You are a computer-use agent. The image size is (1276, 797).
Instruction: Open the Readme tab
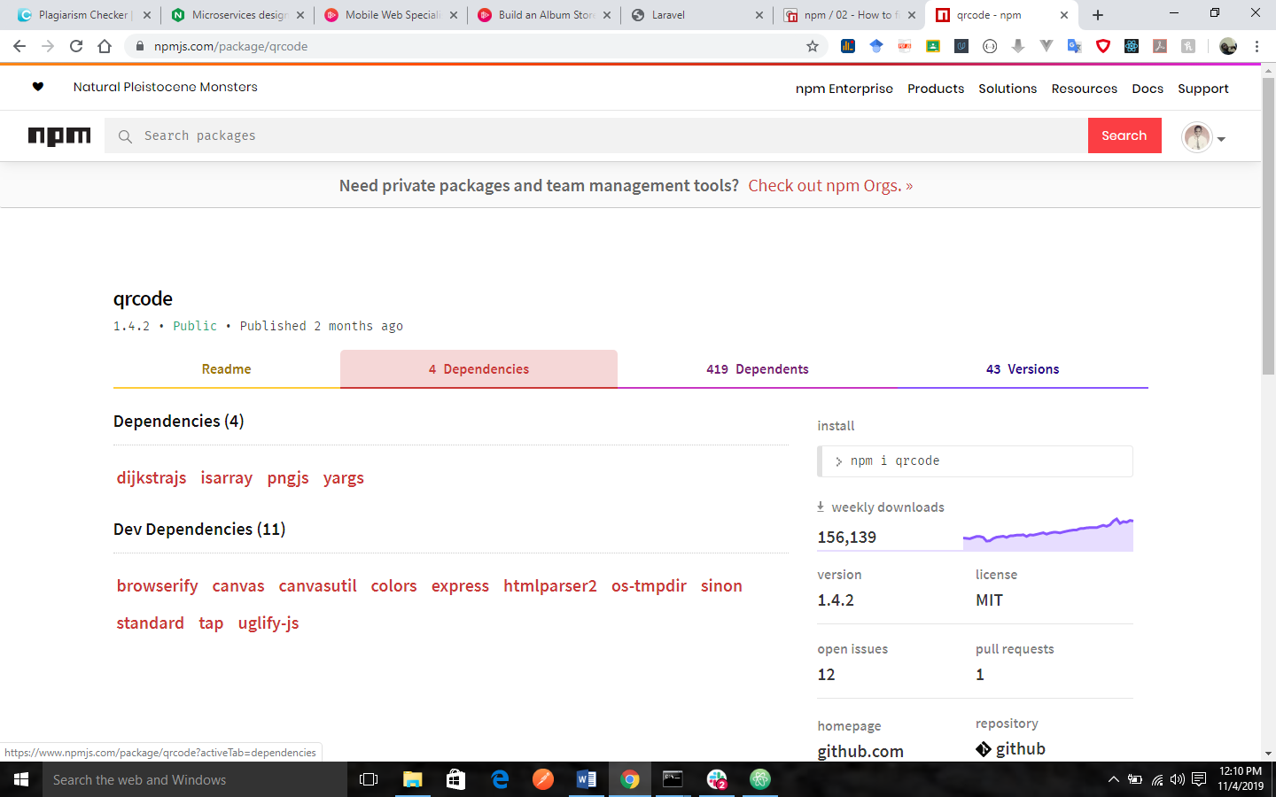coord(227,369)
